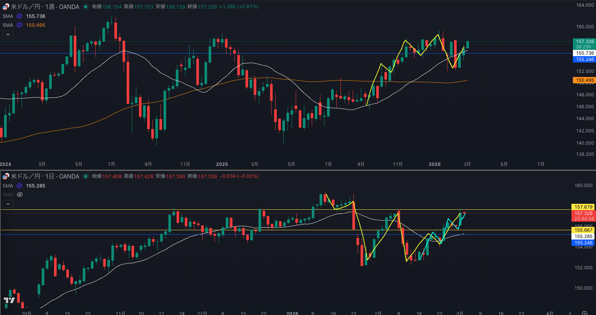Open chart settings gear at bottom right
Viewport: 596px width, 315px height.
(x=584, y=313)
